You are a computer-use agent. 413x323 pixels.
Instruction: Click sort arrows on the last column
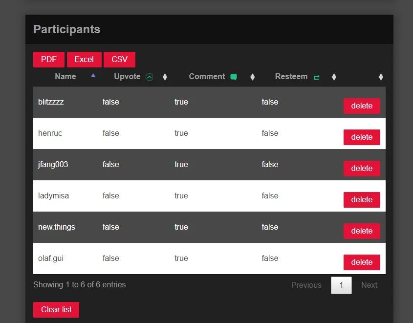pos(381,77)
